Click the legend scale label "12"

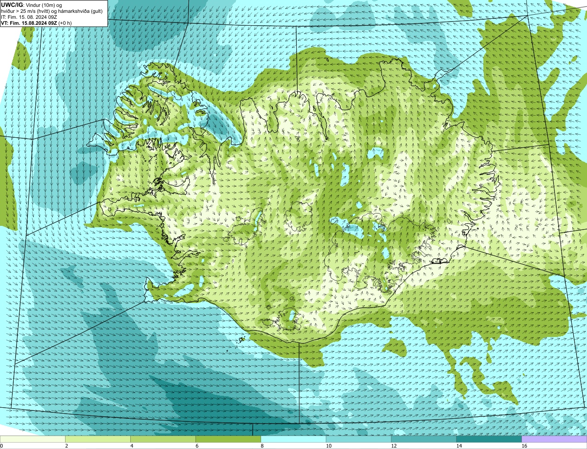click(394, 446)
